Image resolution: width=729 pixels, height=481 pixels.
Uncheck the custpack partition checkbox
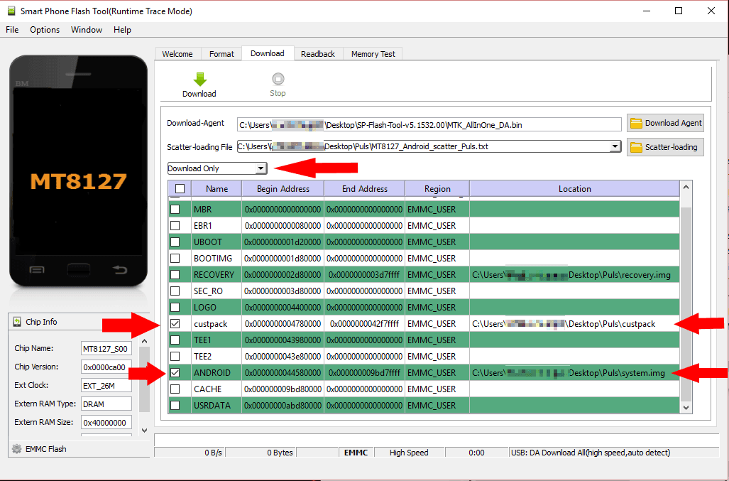[175, 323]
